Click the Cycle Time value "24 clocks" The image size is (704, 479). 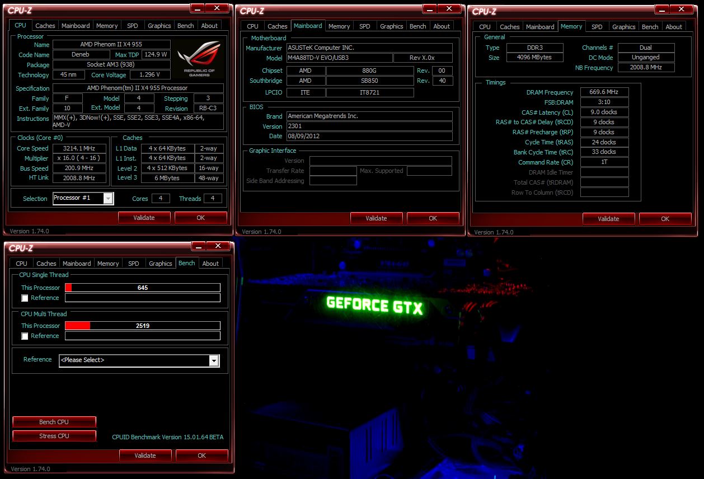(x=604, y=142)
